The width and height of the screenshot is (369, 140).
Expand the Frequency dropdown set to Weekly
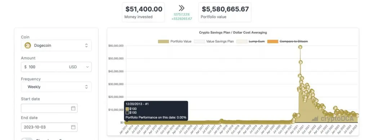[x=56, y=87]
